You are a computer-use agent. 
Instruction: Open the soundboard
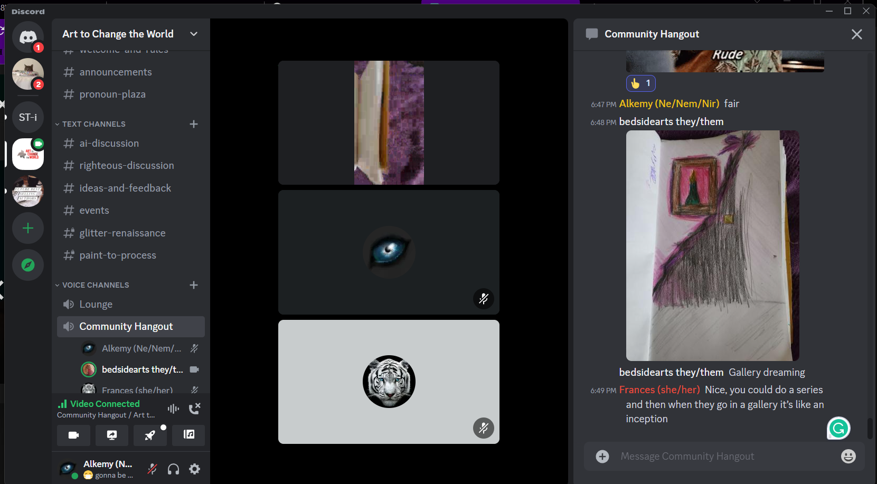coord(189,435)
